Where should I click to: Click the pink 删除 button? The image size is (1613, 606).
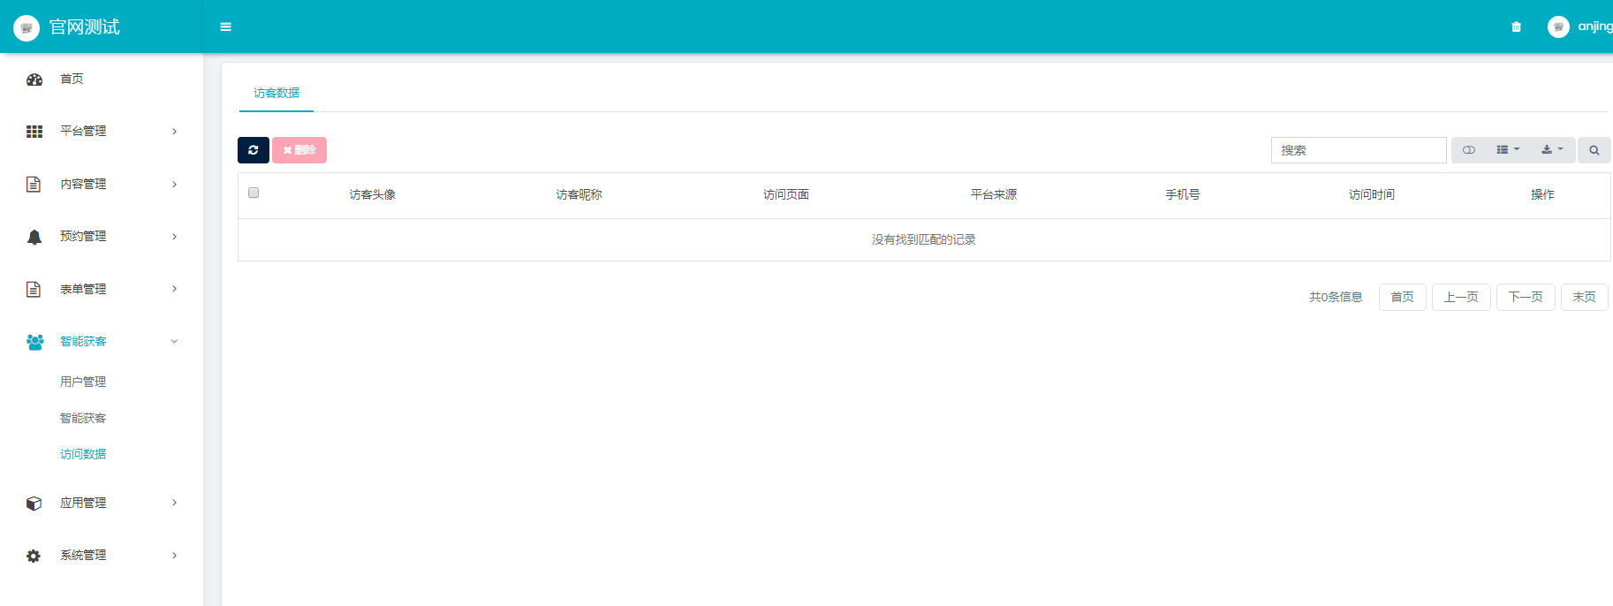pyautogui.click(x=299, y=150)
